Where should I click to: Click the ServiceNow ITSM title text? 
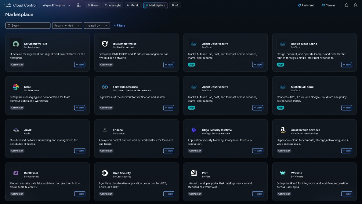(35, 44)
